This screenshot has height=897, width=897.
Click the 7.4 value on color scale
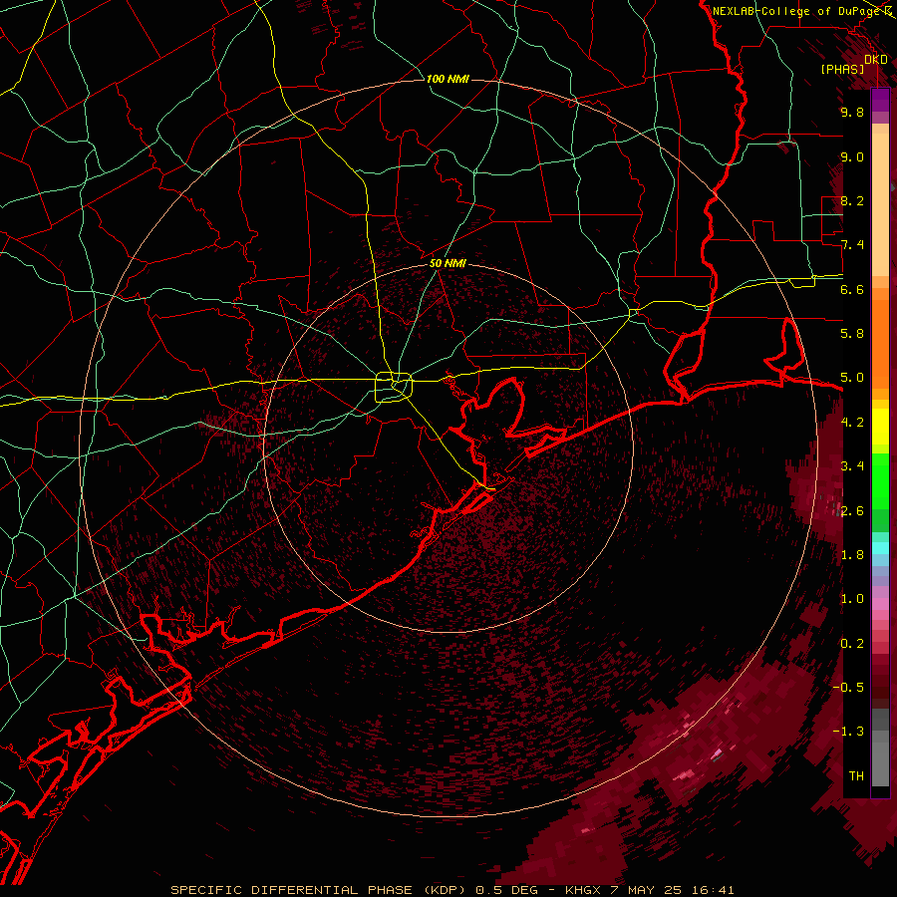(x=852, y=245)
